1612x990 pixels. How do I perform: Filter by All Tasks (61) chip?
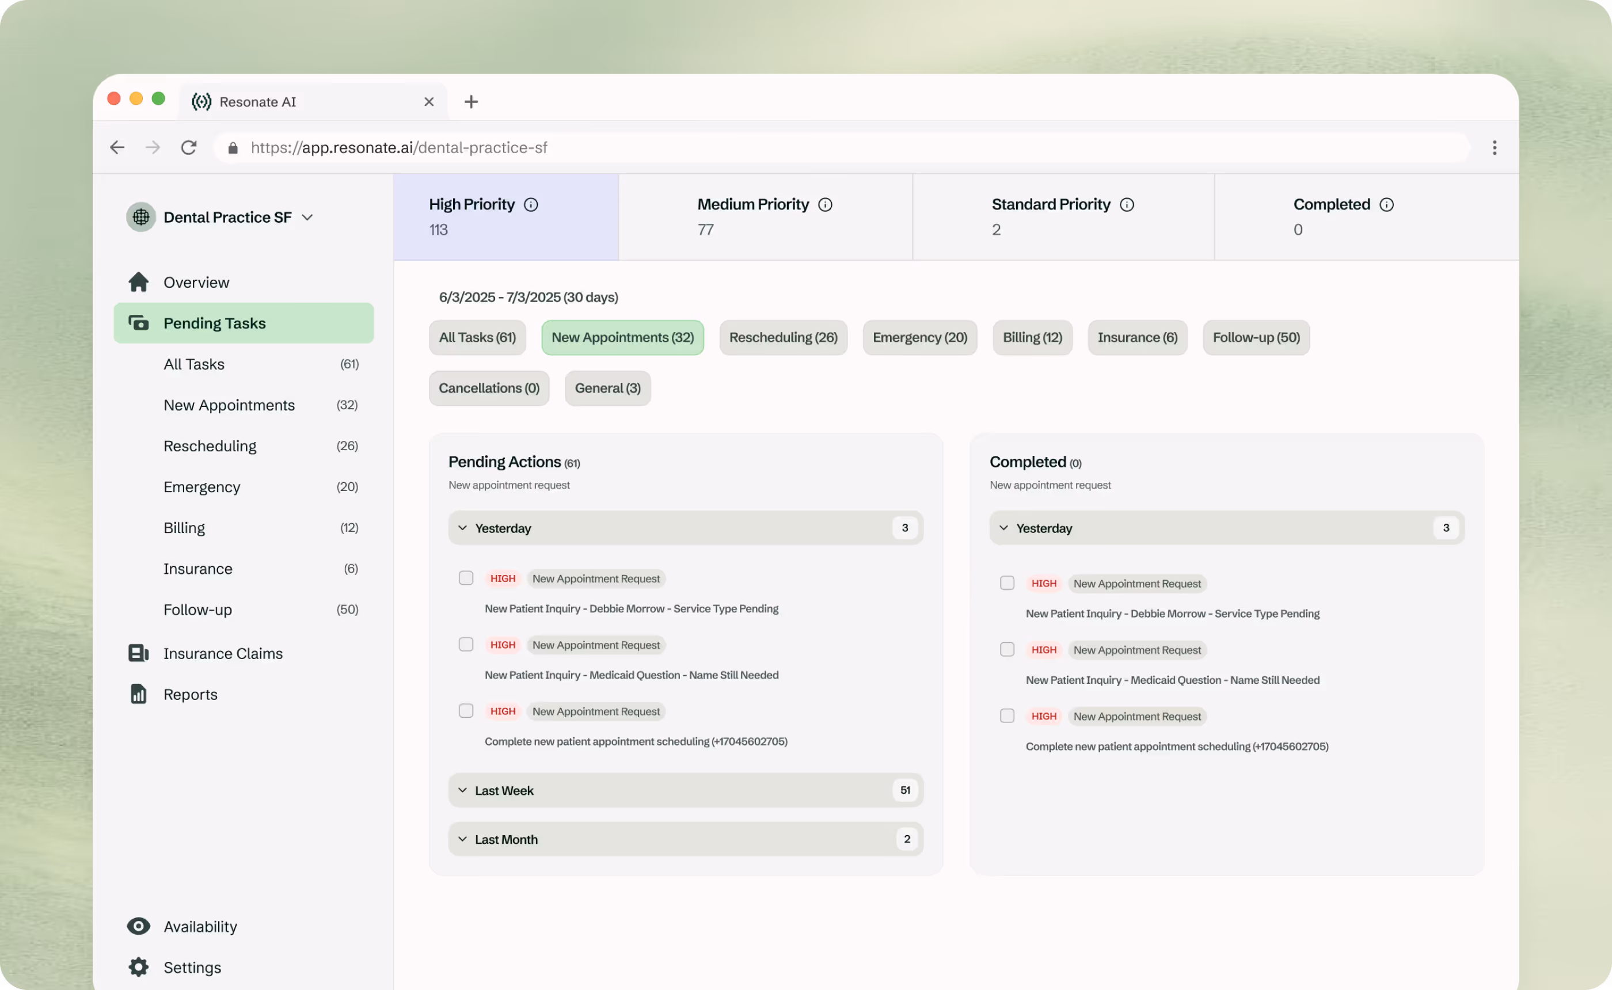[x=477, y=337]
